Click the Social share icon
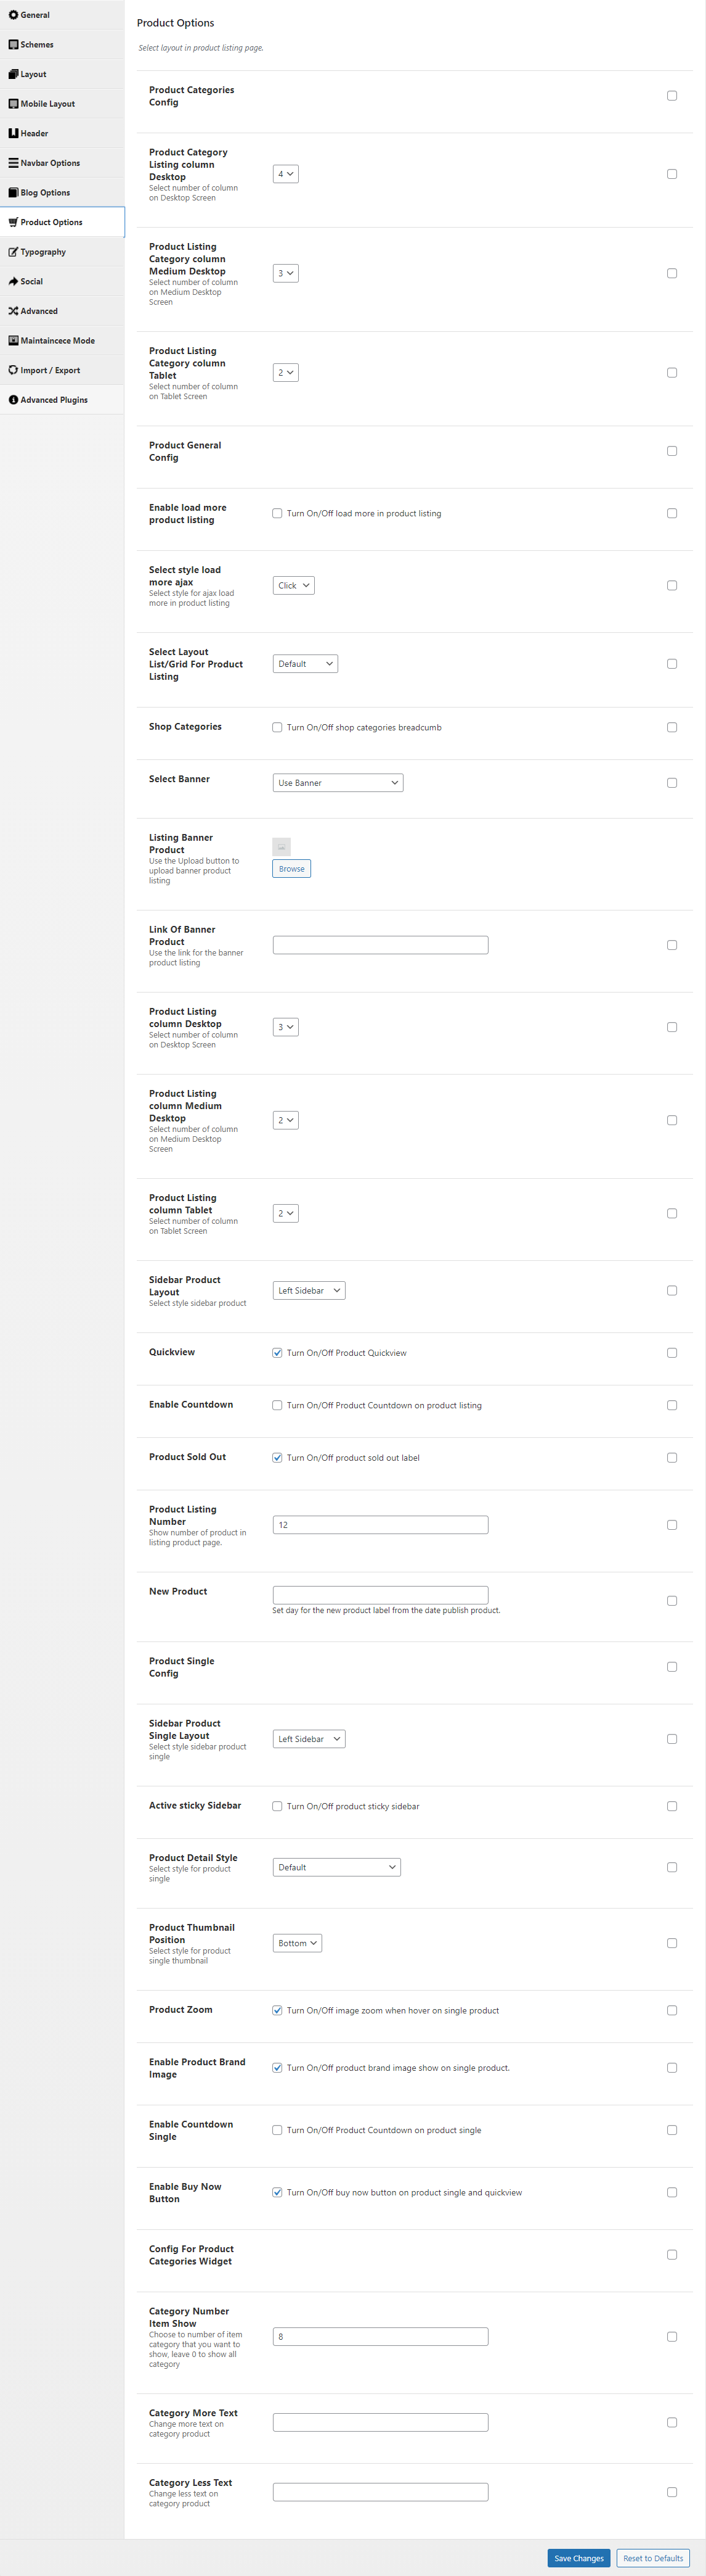 point(13,282)
